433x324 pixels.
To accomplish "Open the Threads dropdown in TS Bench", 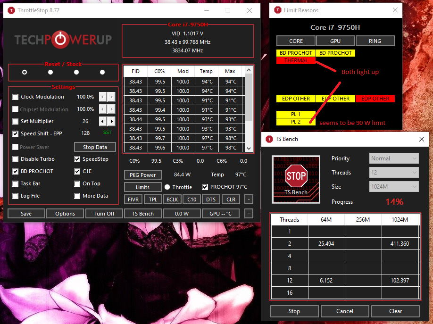I will click(x=394, y=172).
